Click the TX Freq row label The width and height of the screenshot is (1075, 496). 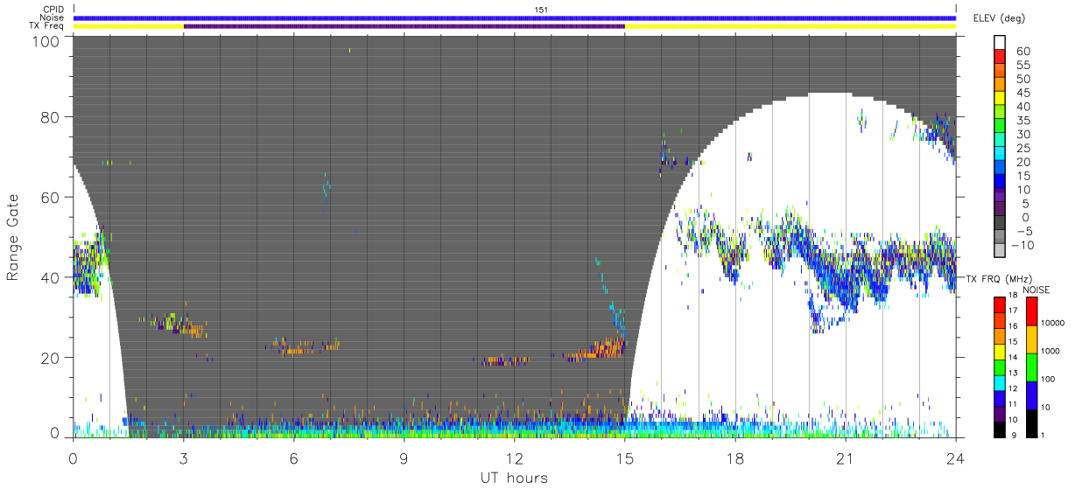(x=47, y=25)
